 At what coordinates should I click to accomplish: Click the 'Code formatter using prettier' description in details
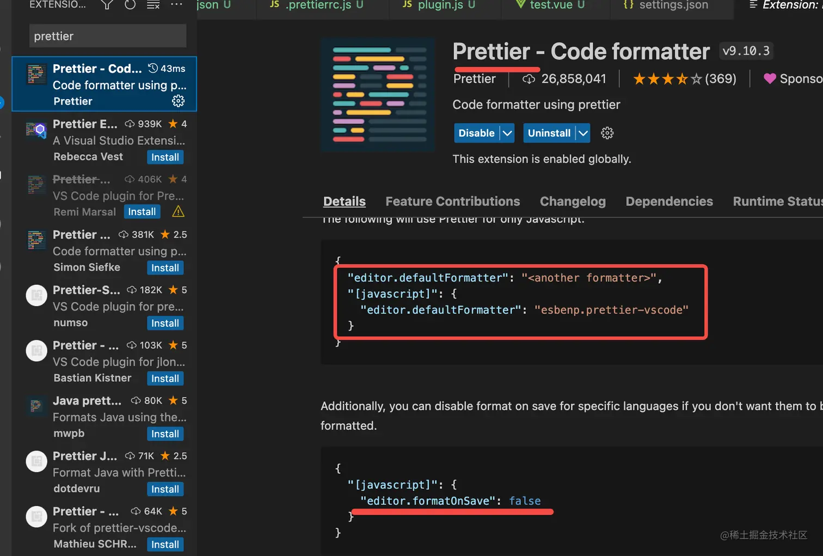(537, 105)
